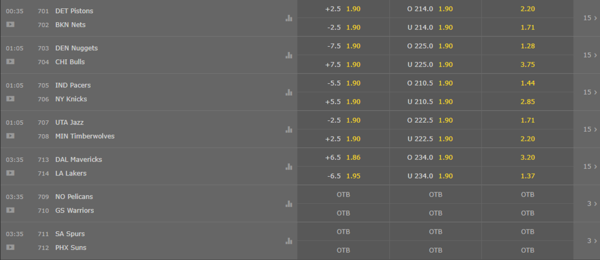Screen dimensions: 600x260
Task: Show stats chart for Nuggets vs Bulls
Action: point(289,55)
